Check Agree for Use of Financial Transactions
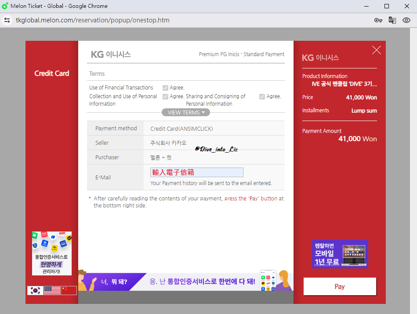This screenshot has height=314, width=417. [x=165, y=88]
